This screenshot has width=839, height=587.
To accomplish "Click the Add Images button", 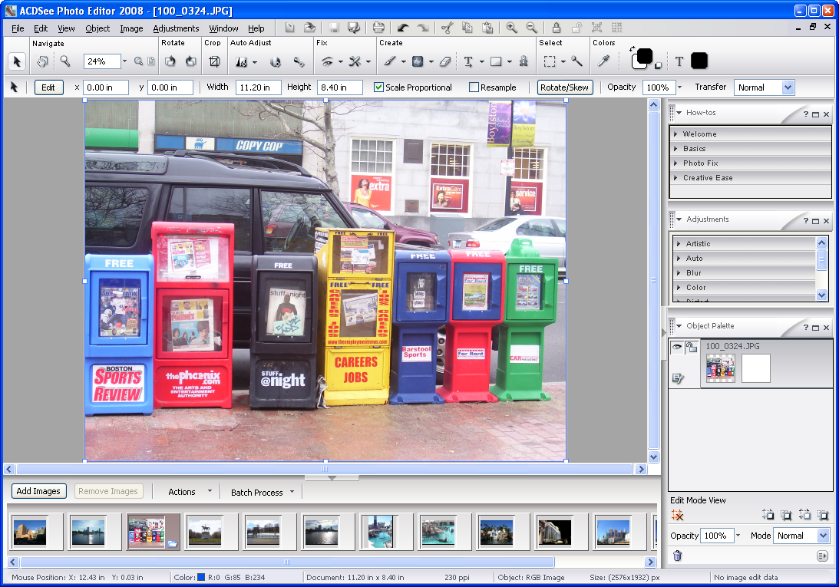I will pyautogui.click(x=38, y=491).
